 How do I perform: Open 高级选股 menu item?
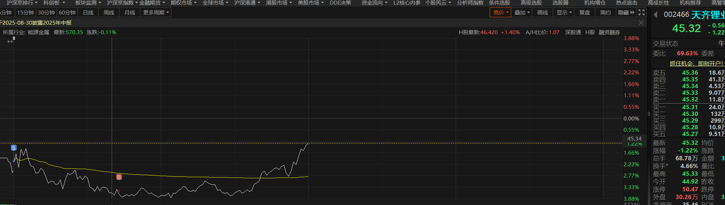pyautogui.click(x=531, y=3)
